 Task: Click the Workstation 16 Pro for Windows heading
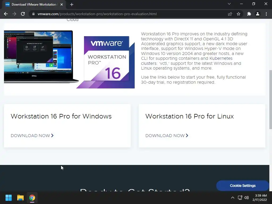(61, 116)
